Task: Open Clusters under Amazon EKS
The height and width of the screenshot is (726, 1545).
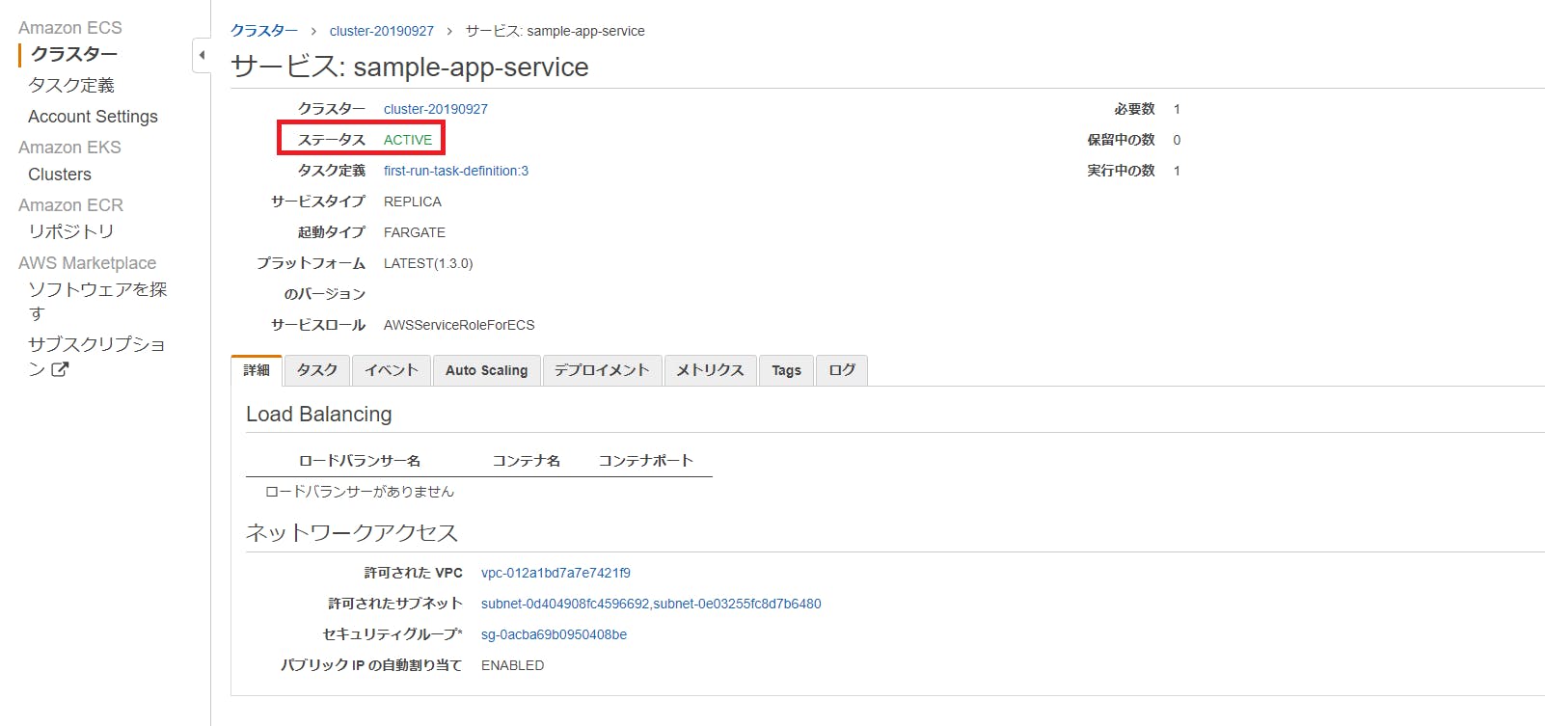Action: point(60,175)
